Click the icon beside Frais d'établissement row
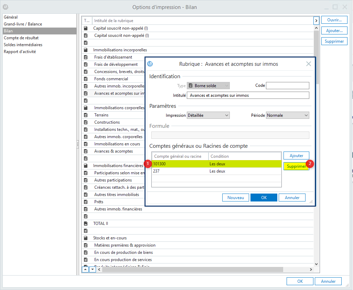Screen dimensions: 353x290 point(86,57)
